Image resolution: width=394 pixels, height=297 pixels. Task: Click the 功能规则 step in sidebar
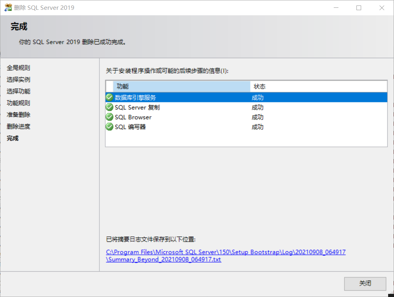(x=18, y=103)
